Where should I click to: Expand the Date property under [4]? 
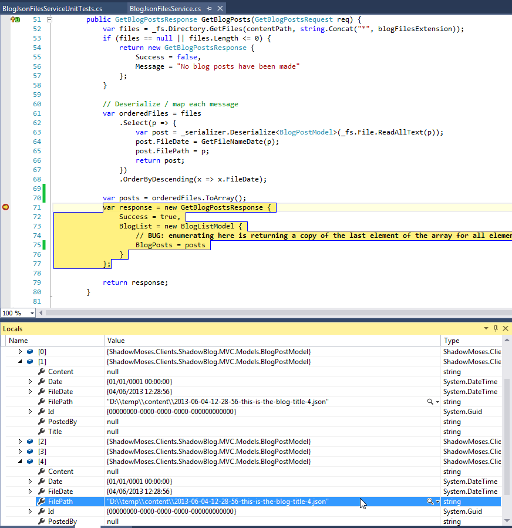[30, 482]
